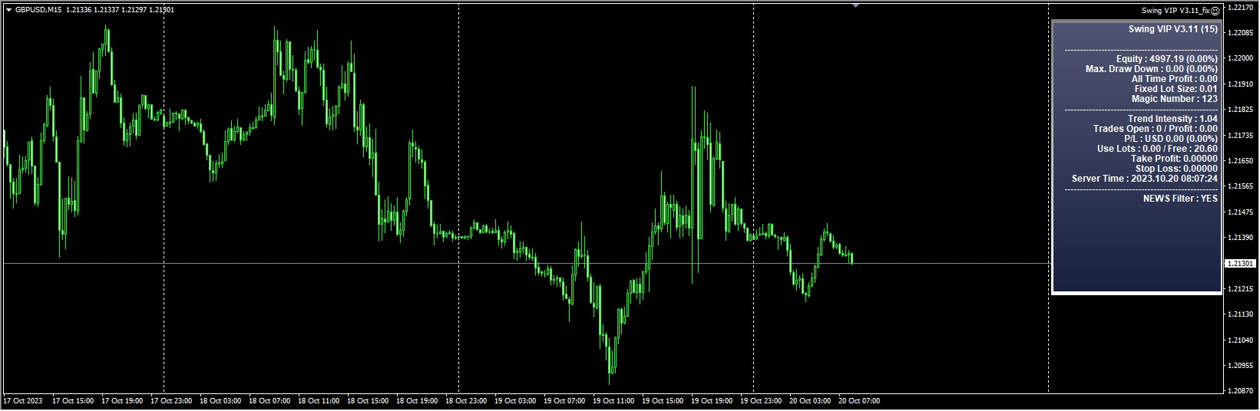Viewport: 1260px width, 411px height.
Task: Click the 18 Oct 07:00 time label
Action: [270, 401]
